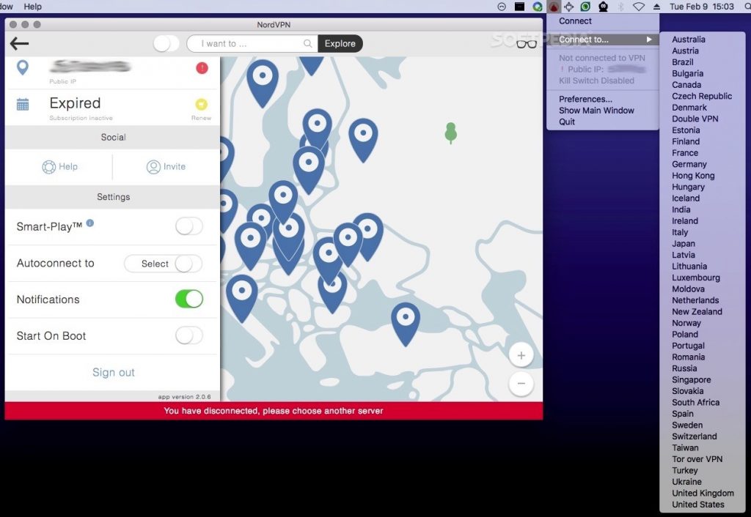Click the back arrow in NordVPN window

click(x=19, y=44)
